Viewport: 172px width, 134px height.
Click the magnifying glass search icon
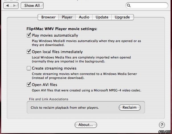click(x=129, y=5)
